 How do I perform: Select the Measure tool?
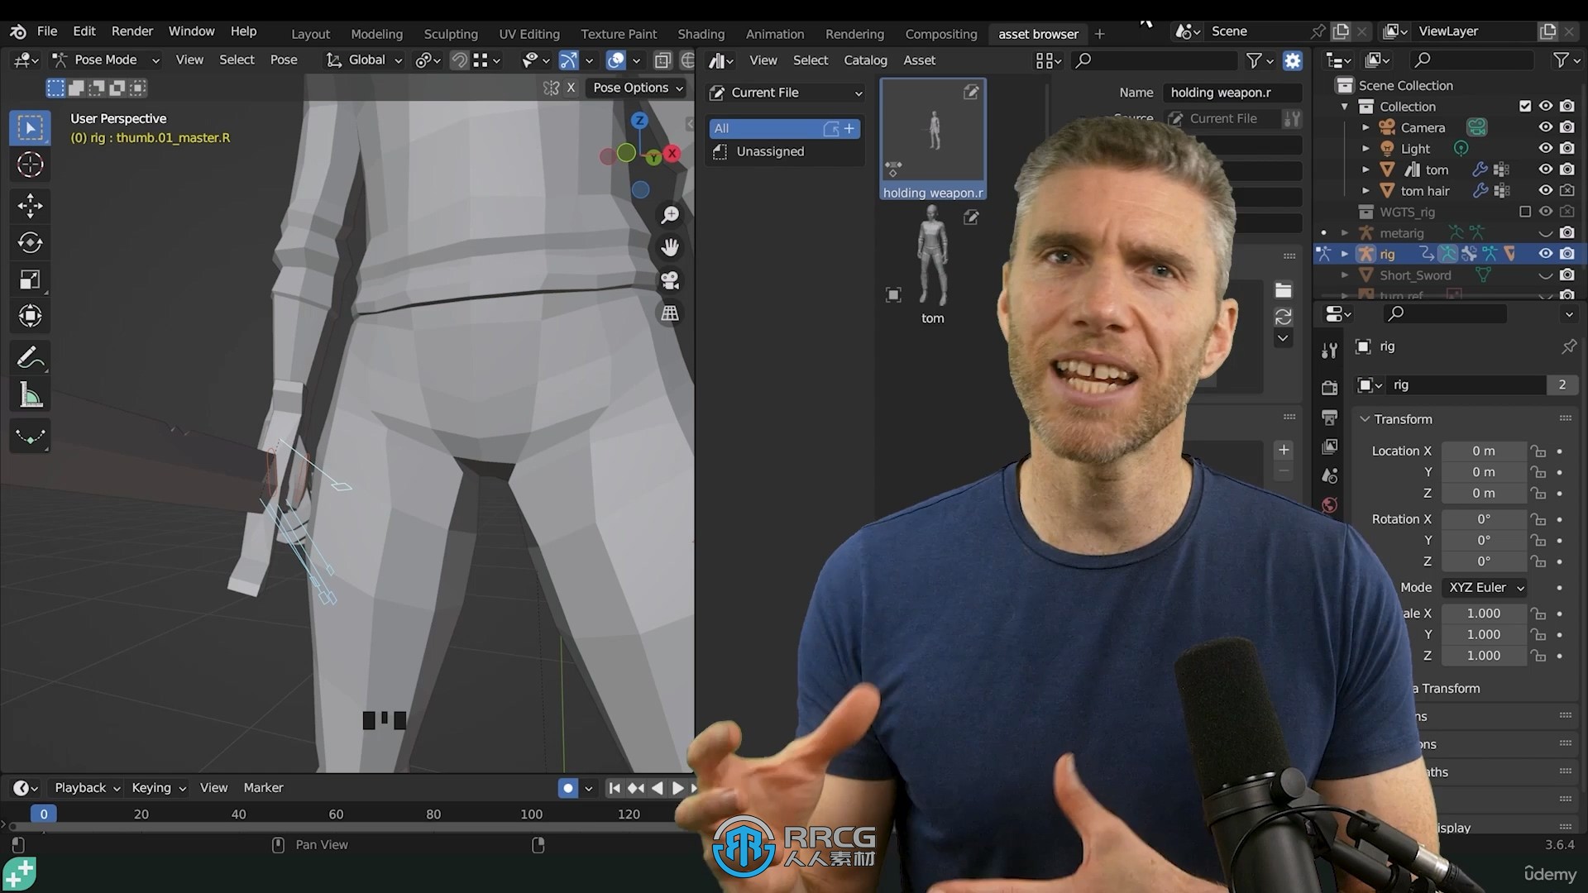pos(30,395)
